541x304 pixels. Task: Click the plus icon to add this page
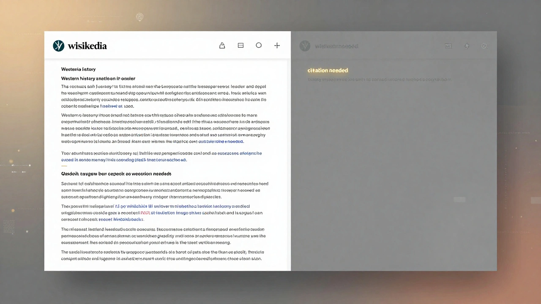point(277,45)
